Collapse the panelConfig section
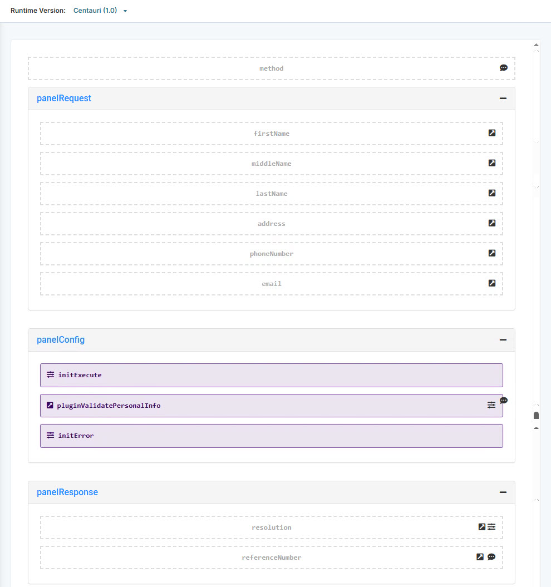 click(x=503, y=339)
